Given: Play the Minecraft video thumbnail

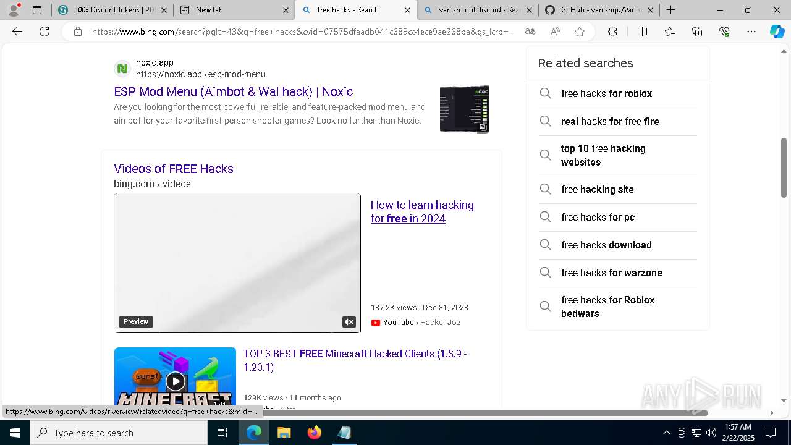Looking at the screenshot, I should 175,381.
